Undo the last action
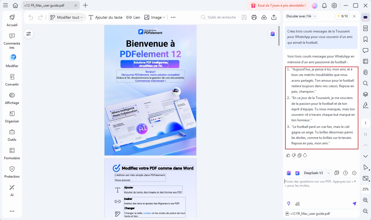 (x=31, y=17)
